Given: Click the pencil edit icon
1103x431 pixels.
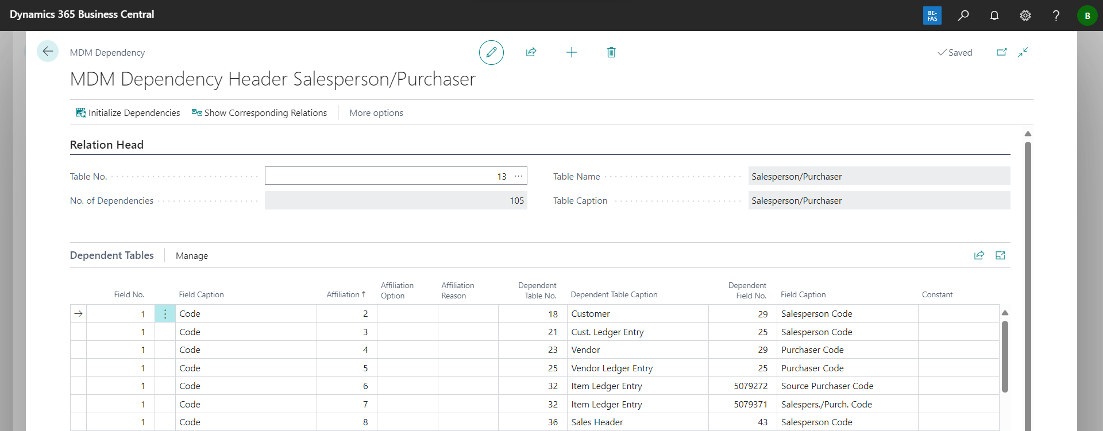Looking at the screenshot, I should [491, 52].
